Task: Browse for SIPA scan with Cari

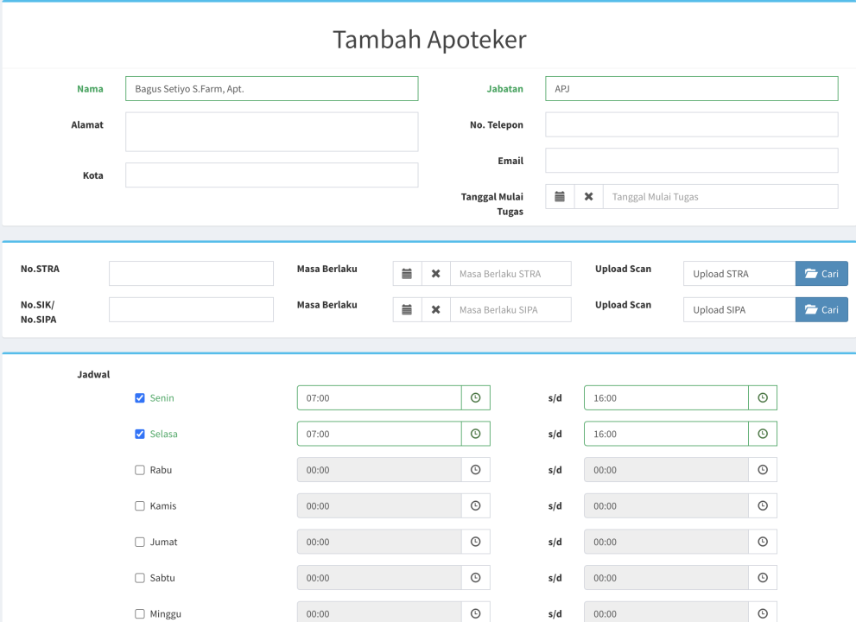Action: 821,310
